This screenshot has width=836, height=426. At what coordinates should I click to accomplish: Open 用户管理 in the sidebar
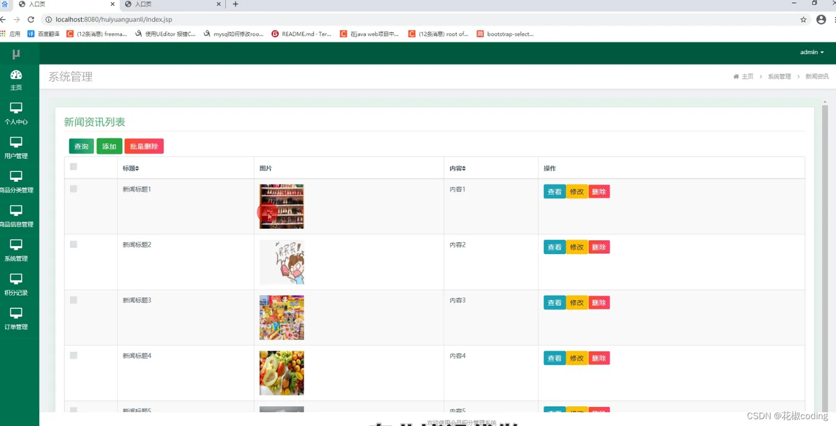pos(16,148)
